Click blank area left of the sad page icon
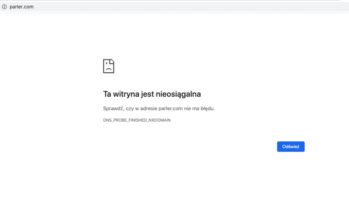Image resolution: width=349 pixels, height=219 pixels. coord(51,66)
